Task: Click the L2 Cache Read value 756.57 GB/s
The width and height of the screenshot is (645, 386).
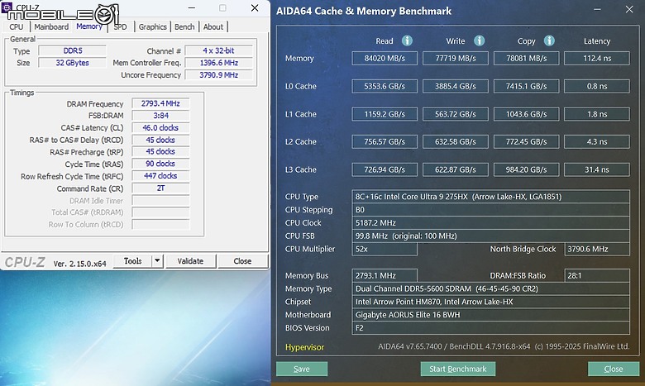Action: coord(385,142)
